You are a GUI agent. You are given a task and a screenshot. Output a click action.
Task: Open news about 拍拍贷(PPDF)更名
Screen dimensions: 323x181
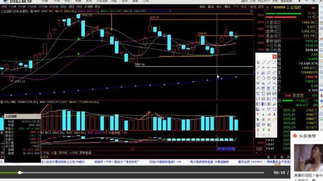117,162
